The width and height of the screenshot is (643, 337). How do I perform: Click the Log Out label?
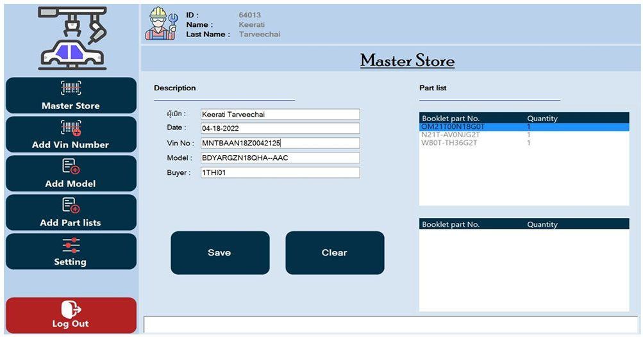[x=71, y=324]
